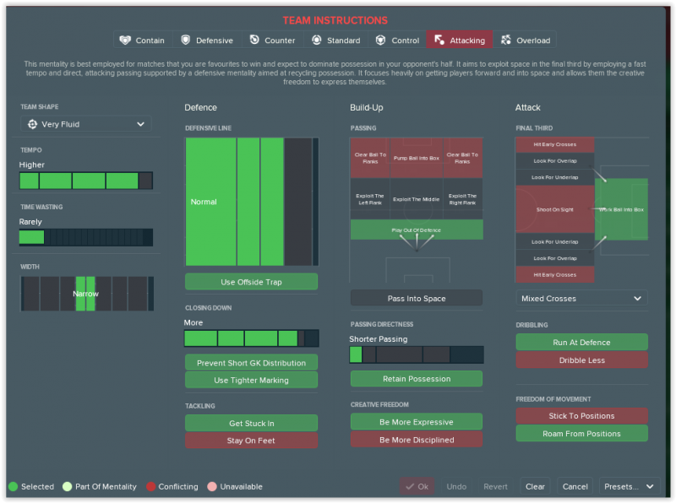Click the Overload mentality icon
Image resolution: width=676 pixels, height=503 pixels.
(506, 41)
